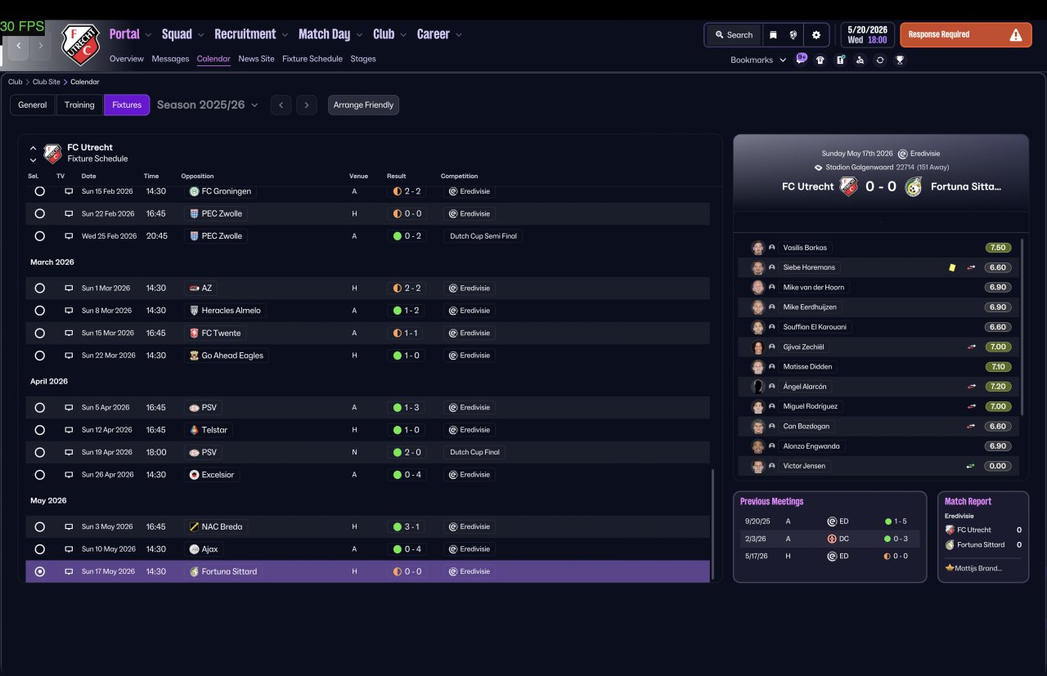Go back with the navigation arrow

[19, 46]
